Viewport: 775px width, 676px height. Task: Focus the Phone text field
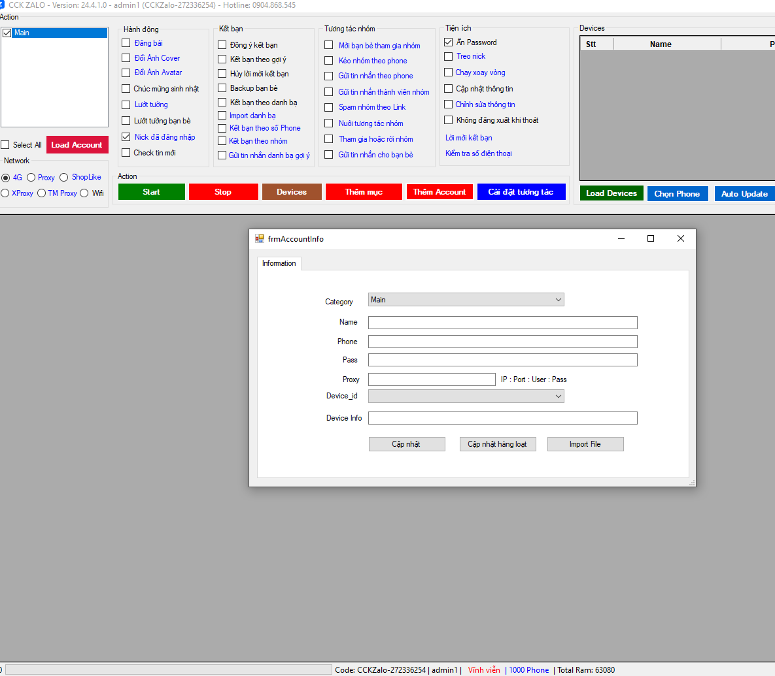(503, 342)
